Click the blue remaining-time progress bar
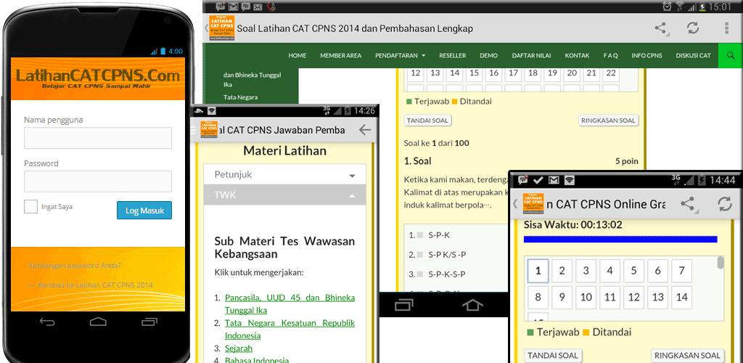 pyautogui.click(x=620, y=240)
